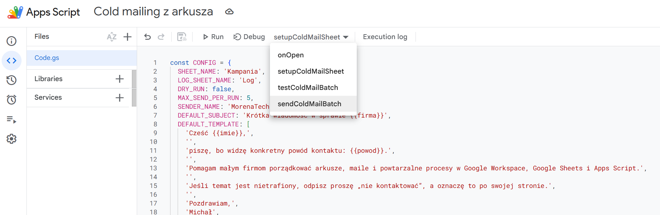
Task: Click MAX_SEND_PER_RUN key on line 5
Action: pyautogui.click(x=208, y=98)
